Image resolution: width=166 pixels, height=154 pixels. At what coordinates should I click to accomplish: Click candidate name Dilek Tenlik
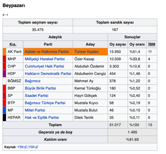[x=84, y=117]
